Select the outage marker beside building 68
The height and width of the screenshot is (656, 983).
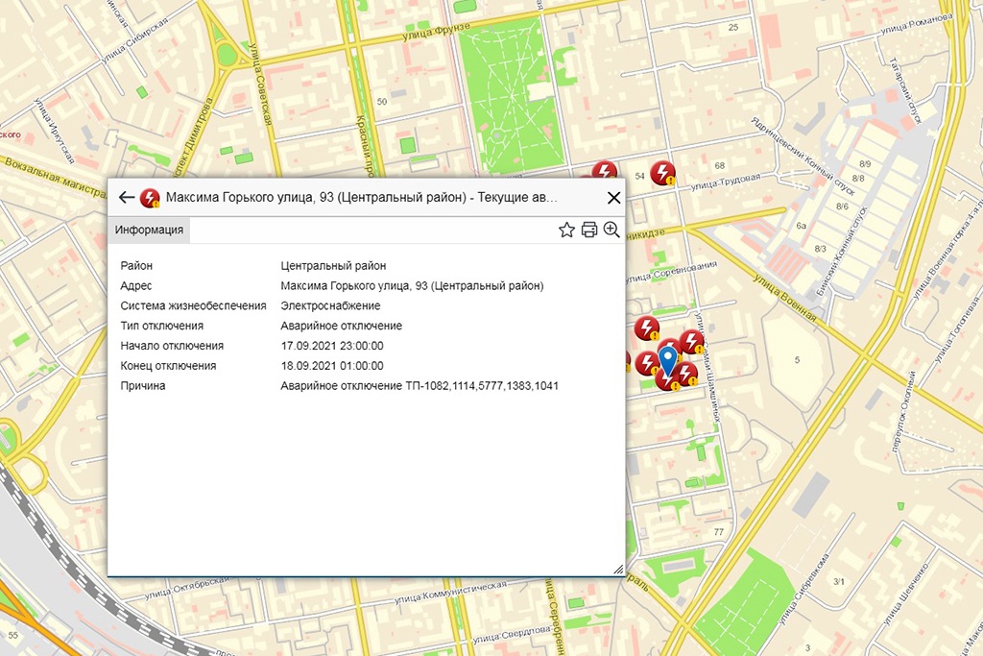tap(662, 173)
